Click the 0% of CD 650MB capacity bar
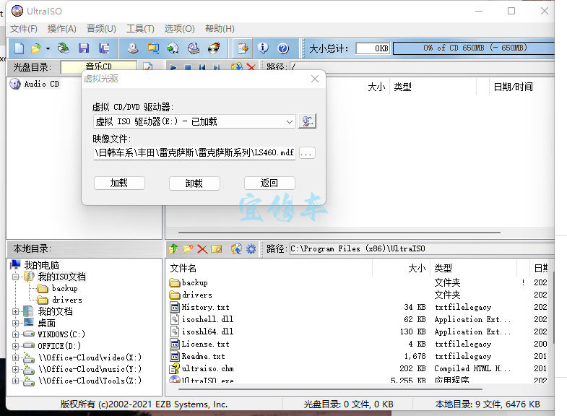 point(474,48)
